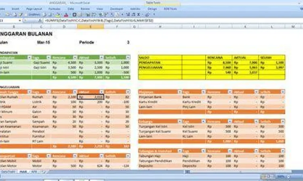Click the Borders icon in the toolbar

click(x=74, y=15)
